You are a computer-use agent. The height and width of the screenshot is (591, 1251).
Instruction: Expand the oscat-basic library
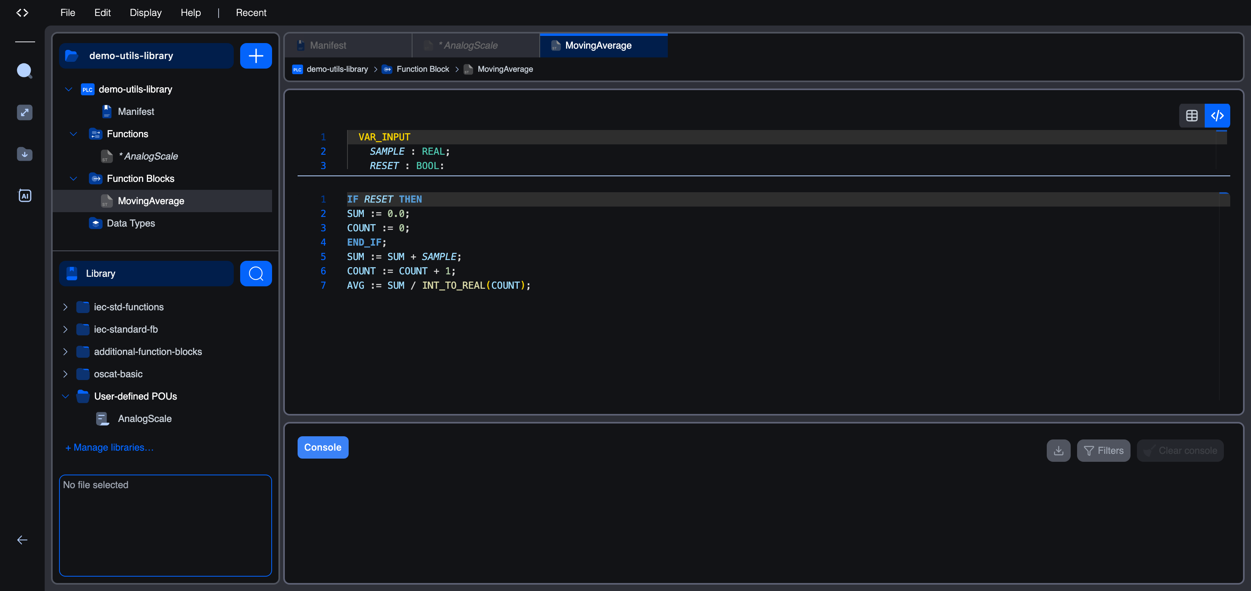point(65,374)
